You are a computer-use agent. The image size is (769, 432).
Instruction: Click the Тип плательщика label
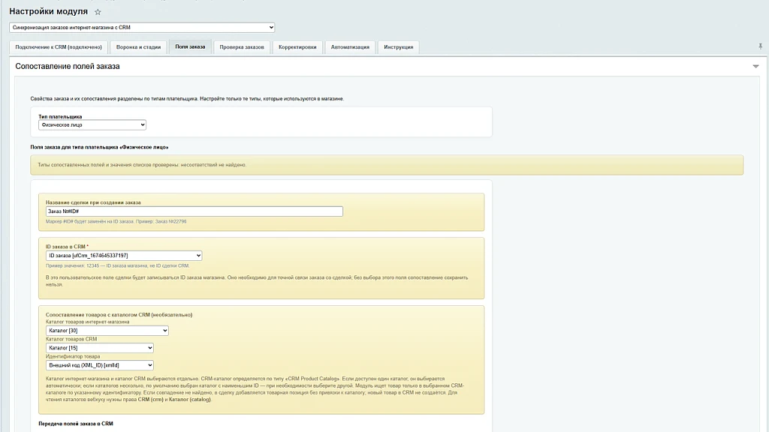coord(60,116)
